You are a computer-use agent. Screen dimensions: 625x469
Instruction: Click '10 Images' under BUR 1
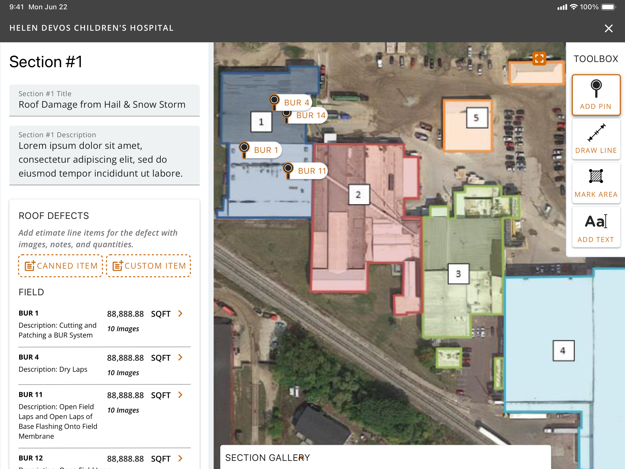pos(123,329)
